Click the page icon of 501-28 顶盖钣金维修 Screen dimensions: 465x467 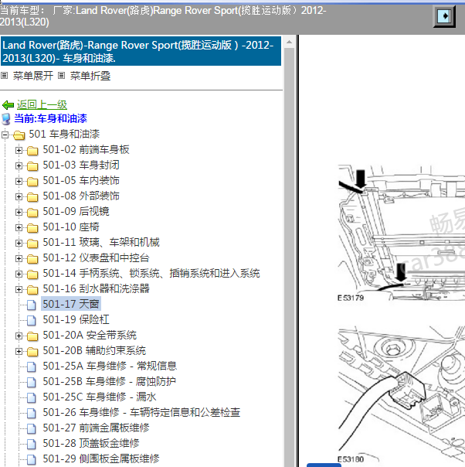(x=32, y=444)
